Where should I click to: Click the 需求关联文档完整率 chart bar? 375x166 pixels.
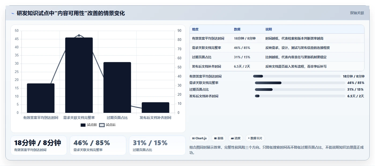[x=79, y=75]
